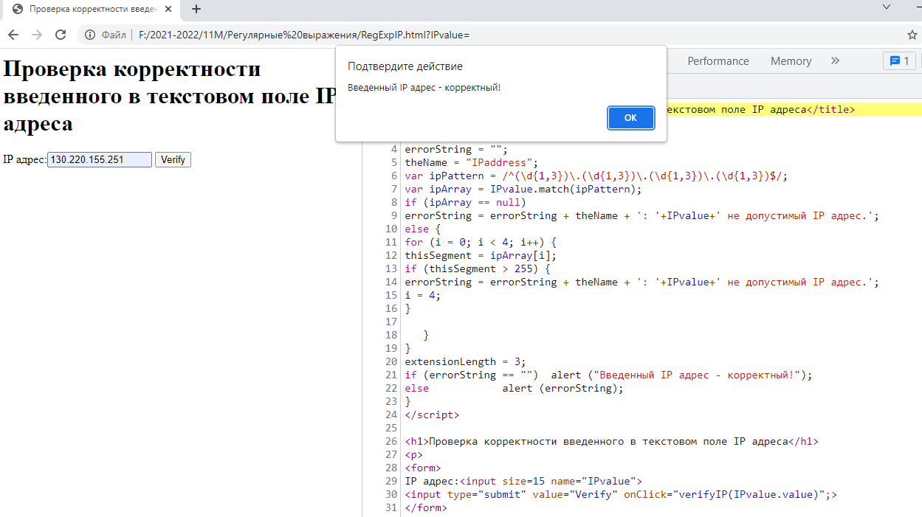Bookmark this page with the star
Screen dimensions: 922x517
point(912,35)
